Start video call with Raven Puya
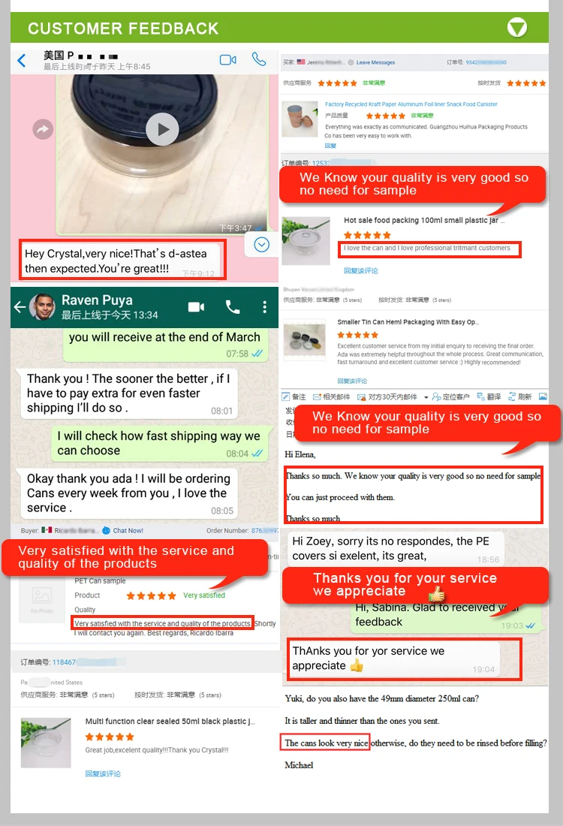Image resolution: width=563 pixels, height=826 pixels. pyautogui.click(x=196, y=306)
